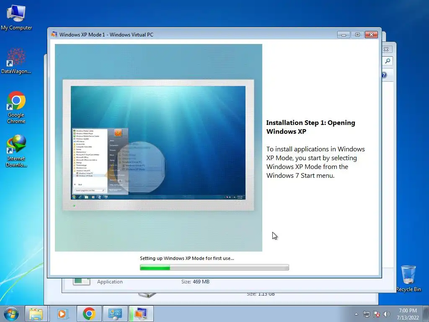Maximize the Windows XP Mode window
Viewport: 429px width, 322px height.
[x=357, y=35]
